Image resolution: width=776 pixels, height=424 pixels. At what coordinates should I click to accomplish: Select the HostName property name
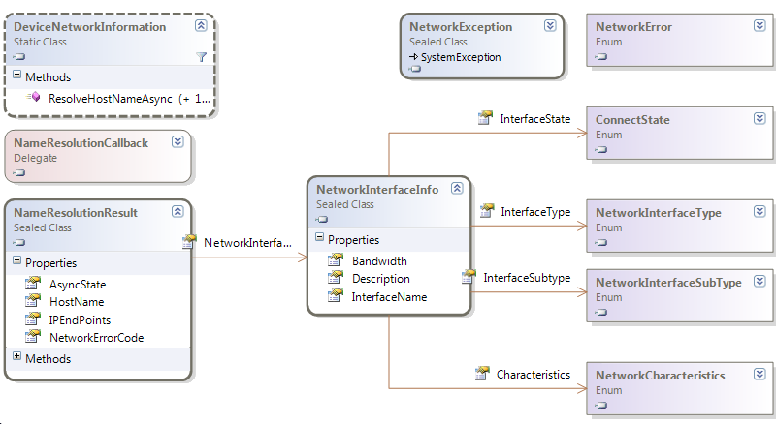tap(77, 302)
